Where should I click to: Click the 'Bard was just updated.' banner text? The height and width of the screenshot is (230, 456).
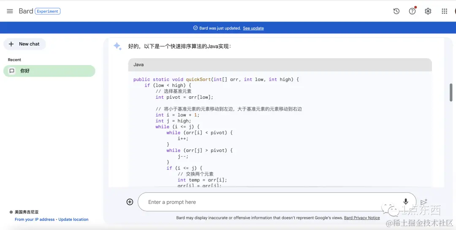(220, 28)
